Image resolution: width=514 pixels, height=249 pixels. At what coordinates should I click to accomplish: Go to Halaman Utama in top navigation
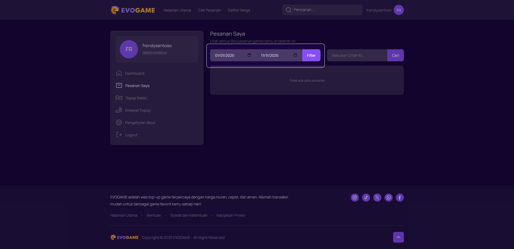coord(177,10)
